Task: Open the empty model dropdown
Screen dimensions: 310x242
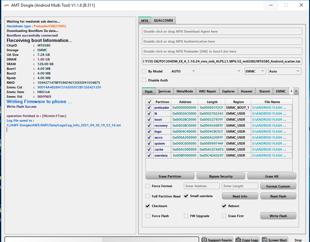Action: click(221, 71)
